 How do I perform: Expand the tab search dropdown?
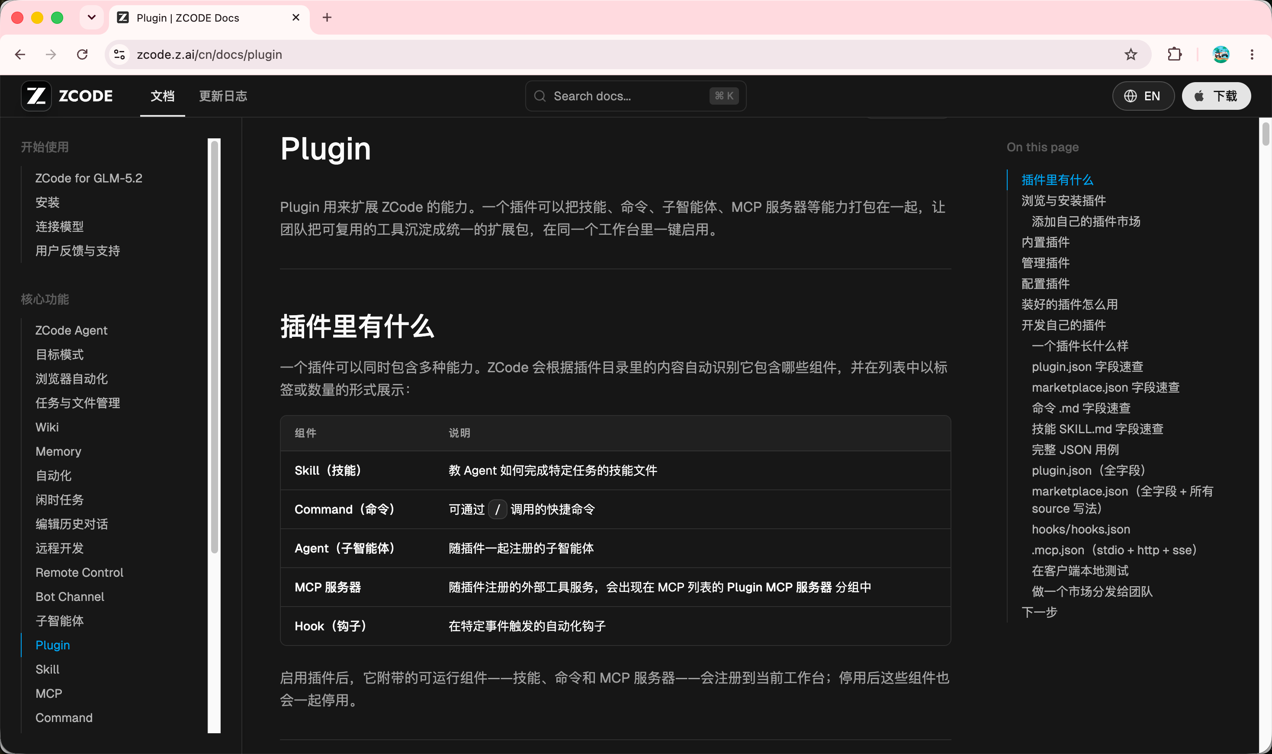(92, 18)
